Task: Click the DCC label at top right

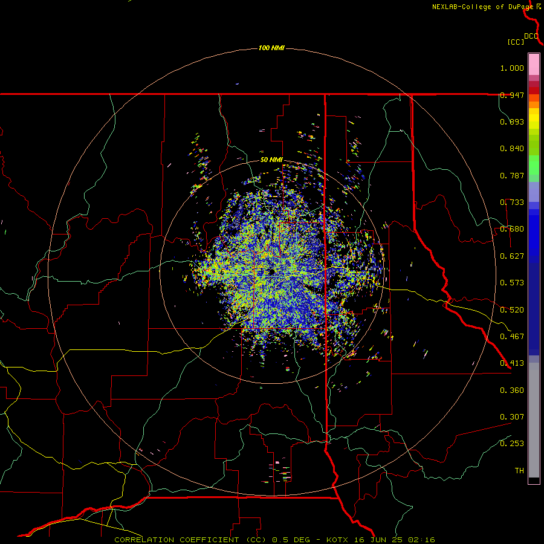Action: (531, 36)
